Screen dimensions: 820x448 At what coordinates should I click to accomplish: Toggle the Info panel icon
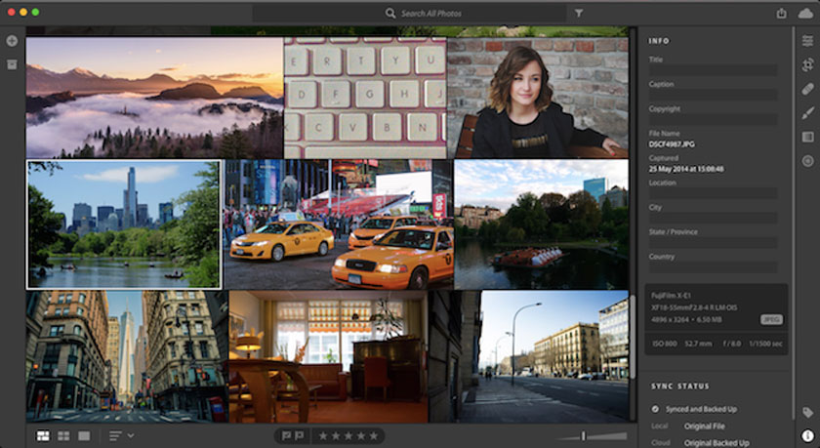click(x=807, y=435)
